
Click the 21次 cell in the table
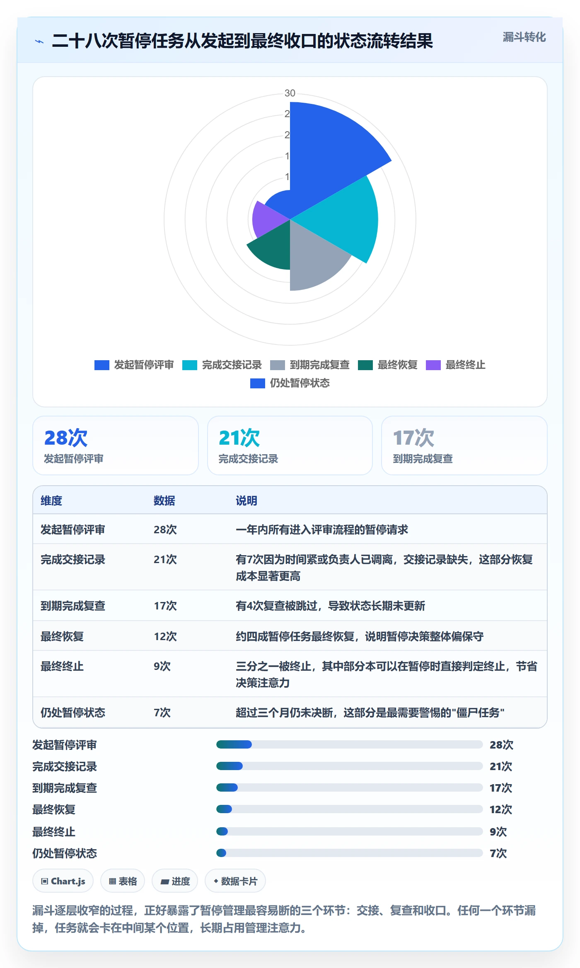point(165,559)
